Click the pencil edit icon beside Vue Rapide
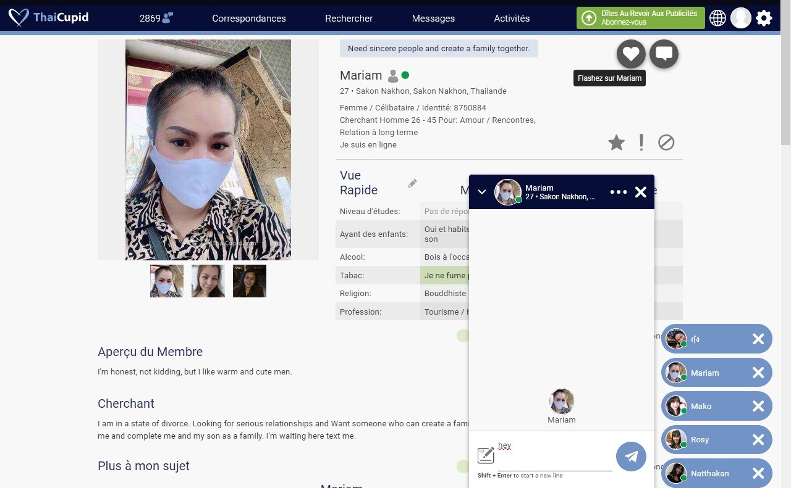This screenshot has width=791, height=488. tap(413, 183)
